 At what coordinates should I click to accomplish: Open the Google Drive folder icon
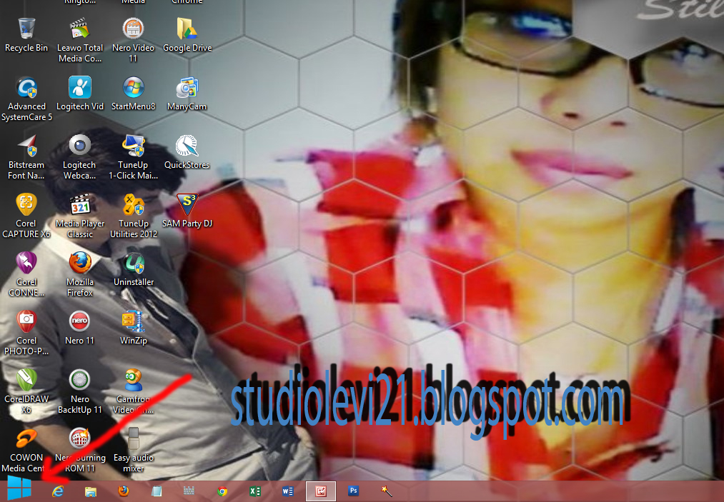coord(187,35)
